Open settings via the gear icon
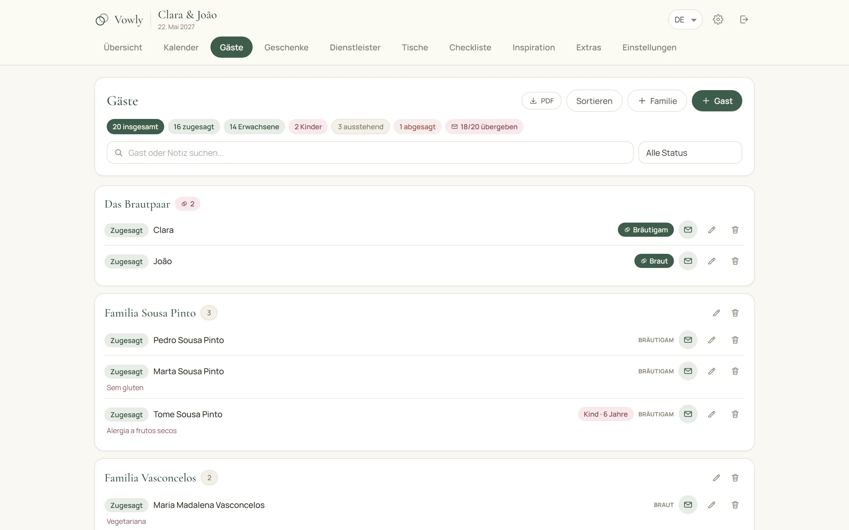 [x=718, y=20]
